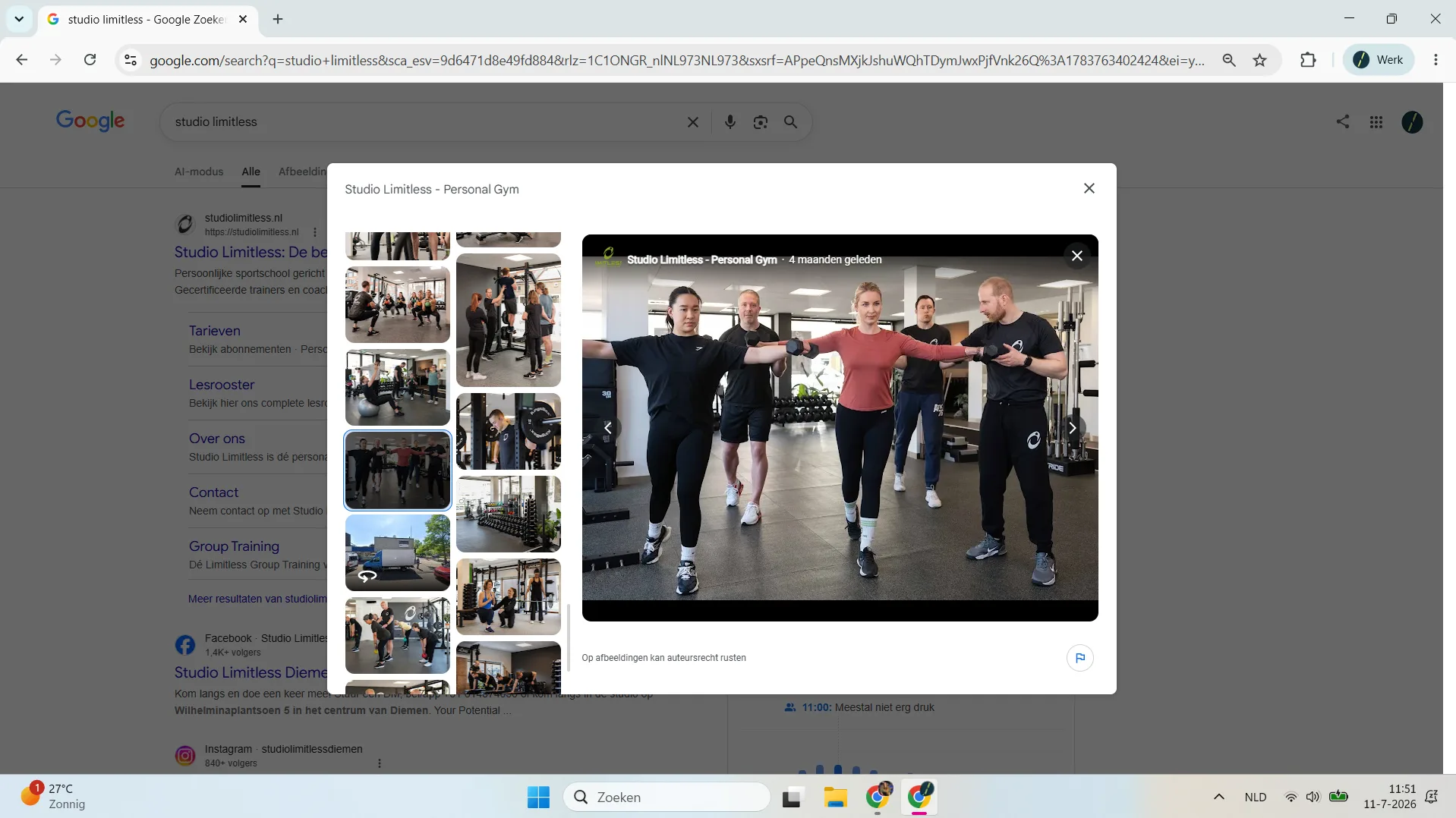
Task: Open the notification bell in the taskbar
Action: tap(1431, 797)
